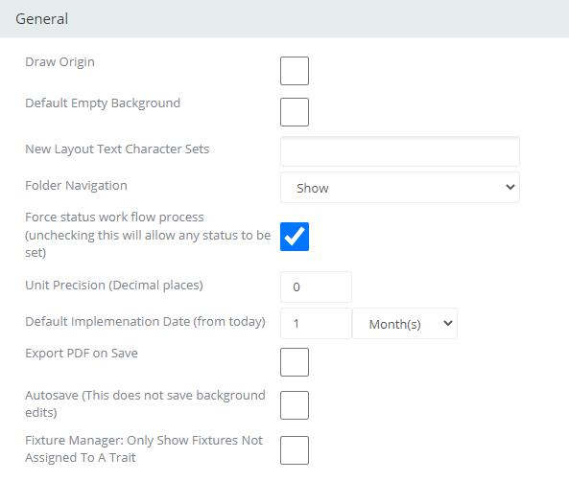Expand the Month(s) unit dropdown
This screenshot has height=481, width=569.
point(405,323)
